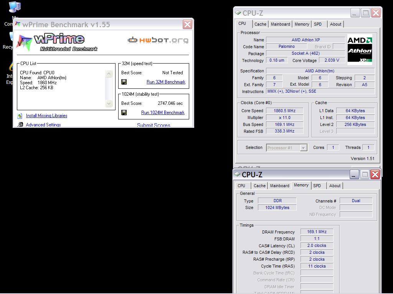Click the DRAM Frequency value field
The image size is (393, 294).
pyautogui.click(x=317, y=232)
